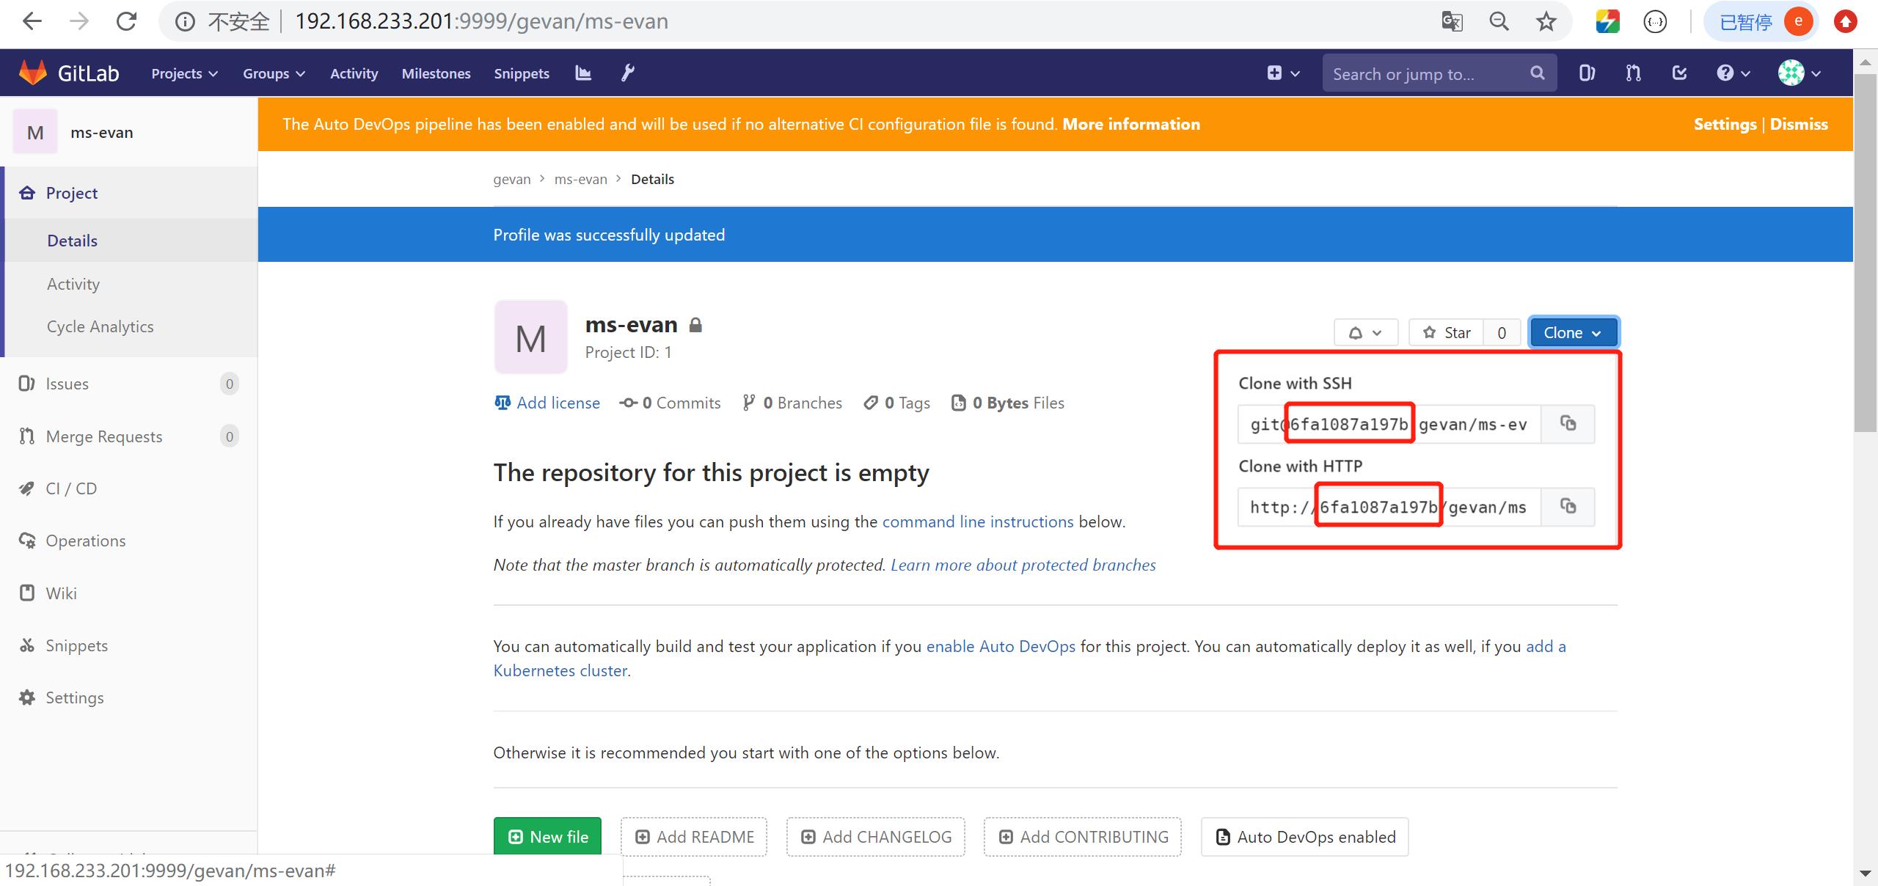This screenshot has width=1878, height=886.
Task: Open the Milestones nav item
Action: (436, 73)
